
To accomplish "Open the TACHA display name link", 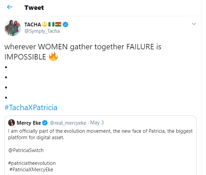I will pyautogui.click(x=32, y=24).
